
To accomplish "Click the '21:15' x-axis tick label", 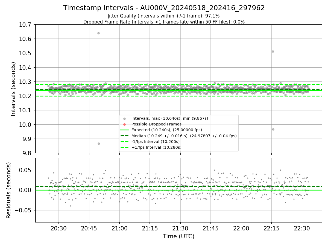I will [150, 229].
